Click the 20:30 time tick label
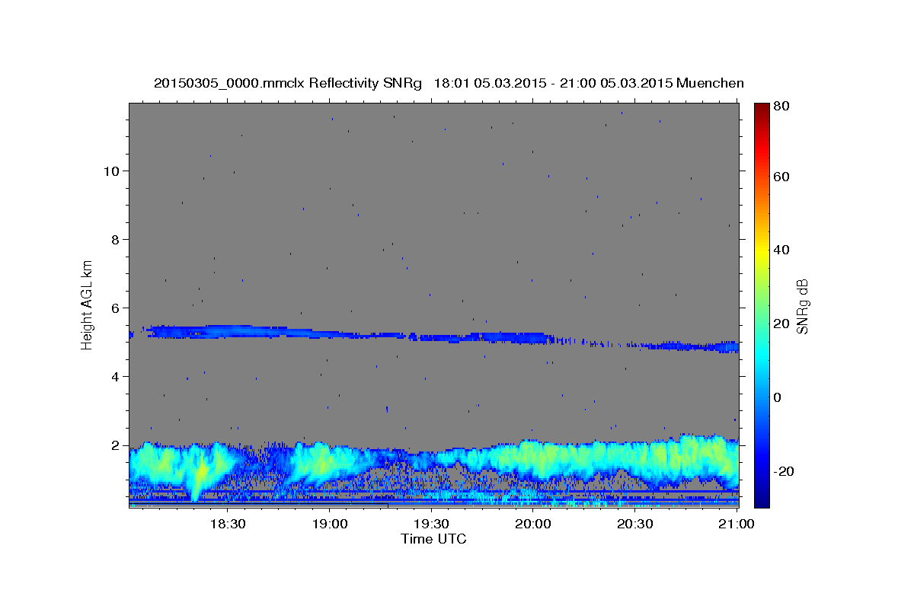 pos(634,525)
